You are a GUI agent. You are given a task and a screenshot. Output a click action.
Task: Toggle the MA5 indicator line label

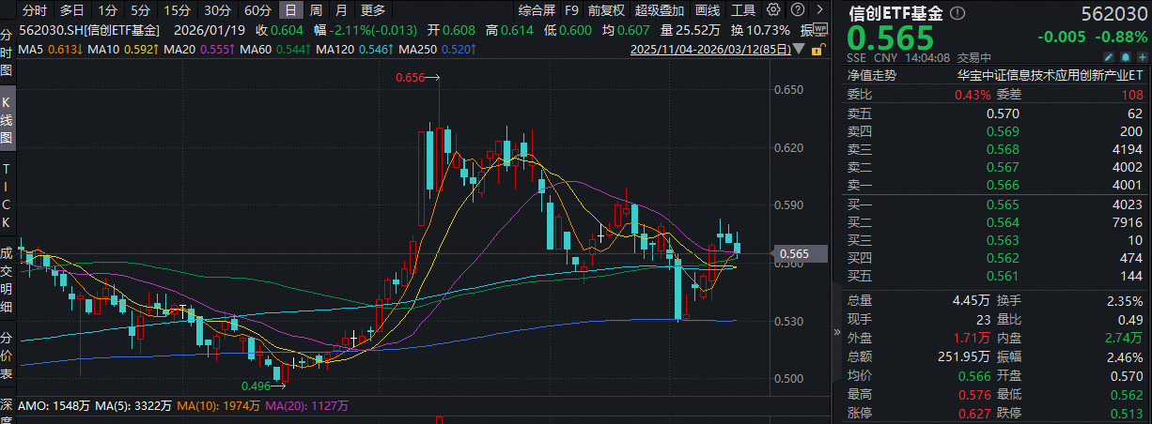(39, 47)
